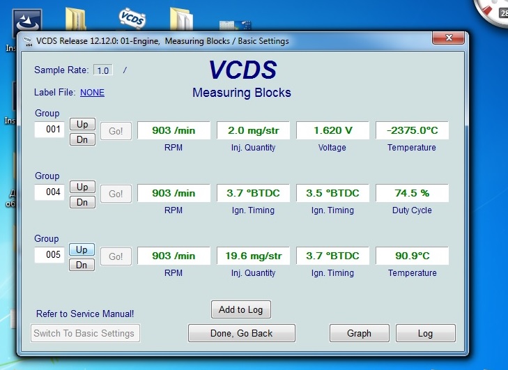Start logging with the Log button
This screenshot has height=370, width=508.
click(x=425, y=333)
